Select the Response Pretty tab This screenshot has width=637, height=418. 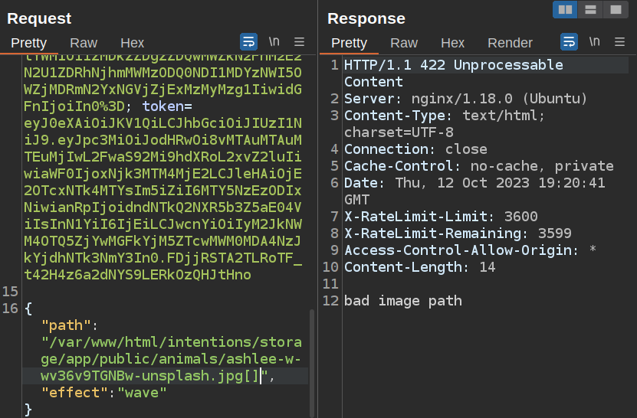click(350, 43)
